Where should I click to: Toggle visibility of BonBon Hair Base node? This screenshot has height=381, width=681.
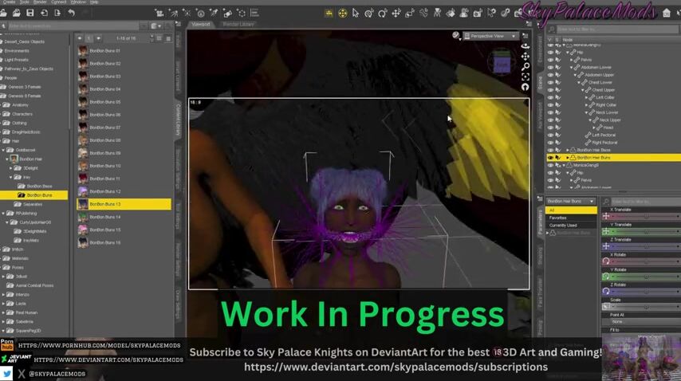(549, 150)
